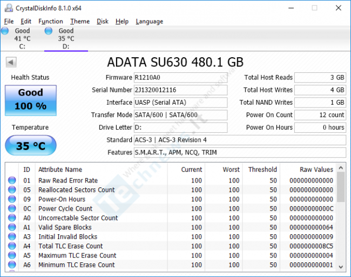Click the Raw Values column header

(308, 170)
